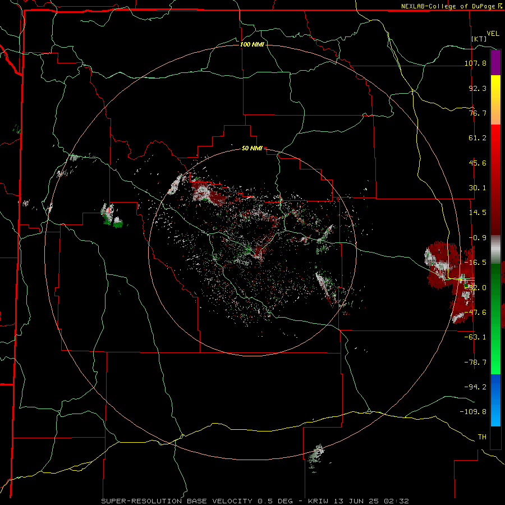The width and height of the screenshot is (505, 505).
Task: Select the -47.6 legend value
Action: point(475,313)
